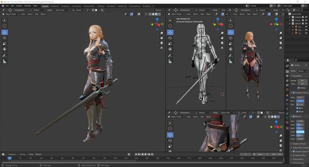Click the Options button in main viewport header
This screenshot has height=167, width=309.
pyautogui.click(x=159, y=10)
